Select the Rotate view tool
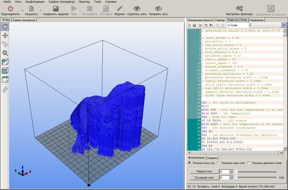 [x=5, y=26]
